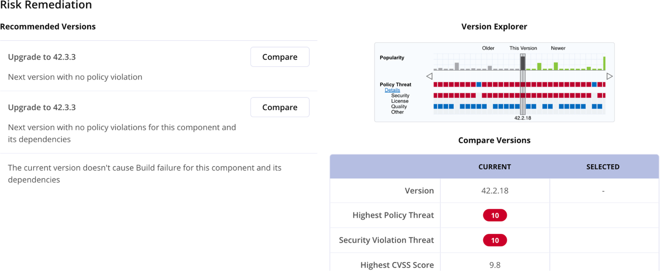Click the red Highest Policy Threat 10 badge

(495, 216)
